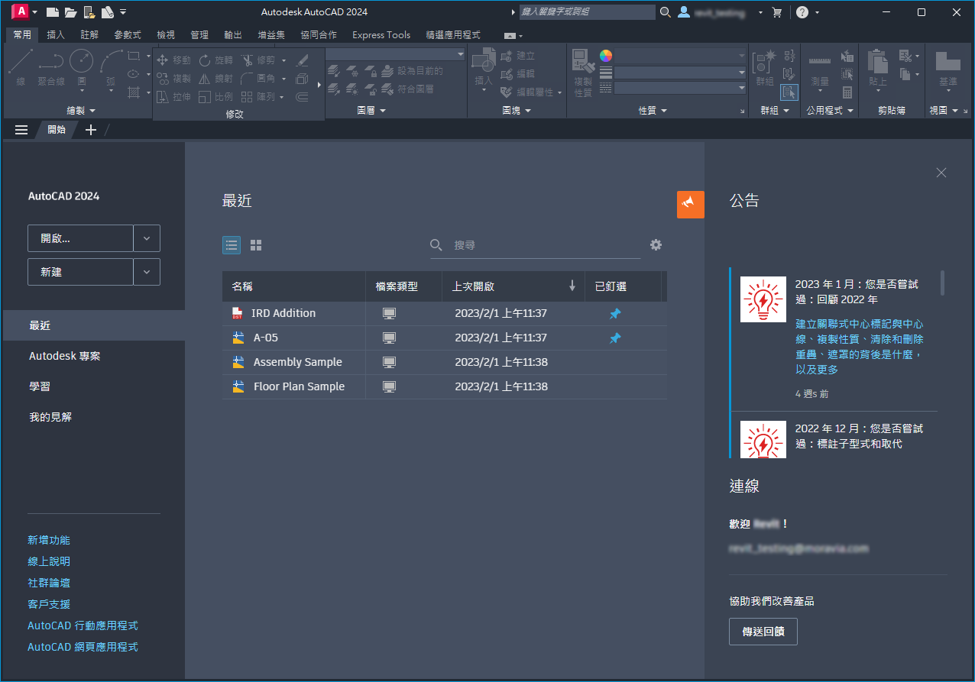Open the Community Forums (社群論壇) link
The image size is (975, 682).
49,583
